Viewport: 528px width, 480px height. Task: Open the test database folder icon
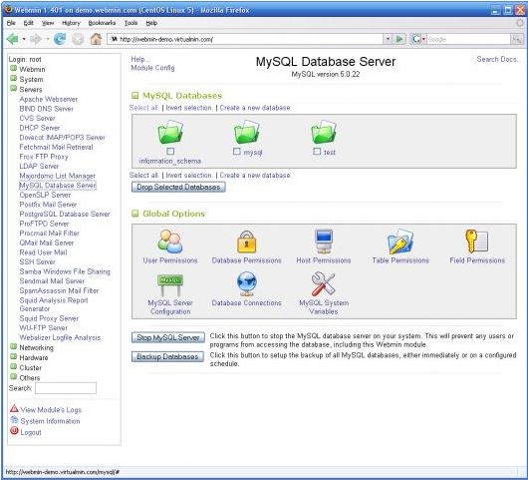coord(324,132)
